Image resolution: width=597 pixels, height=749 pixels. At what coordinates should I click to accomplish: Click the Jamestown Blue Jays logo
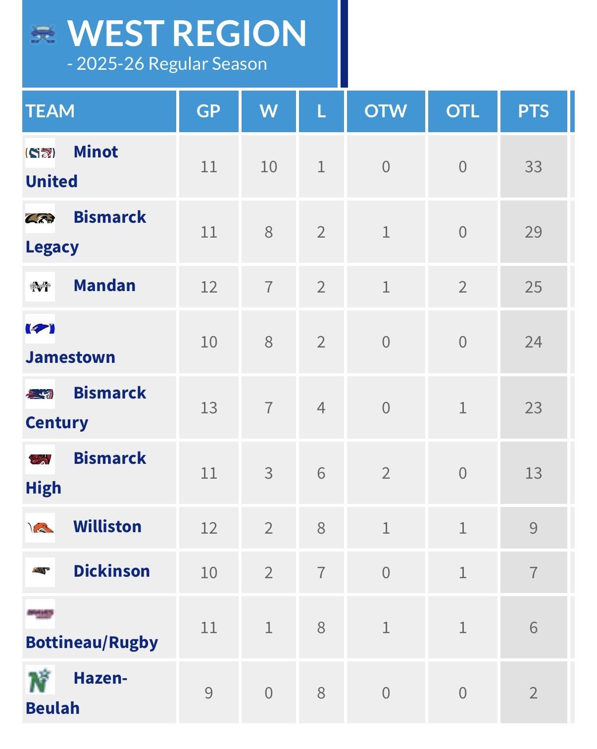click(40, 328)
